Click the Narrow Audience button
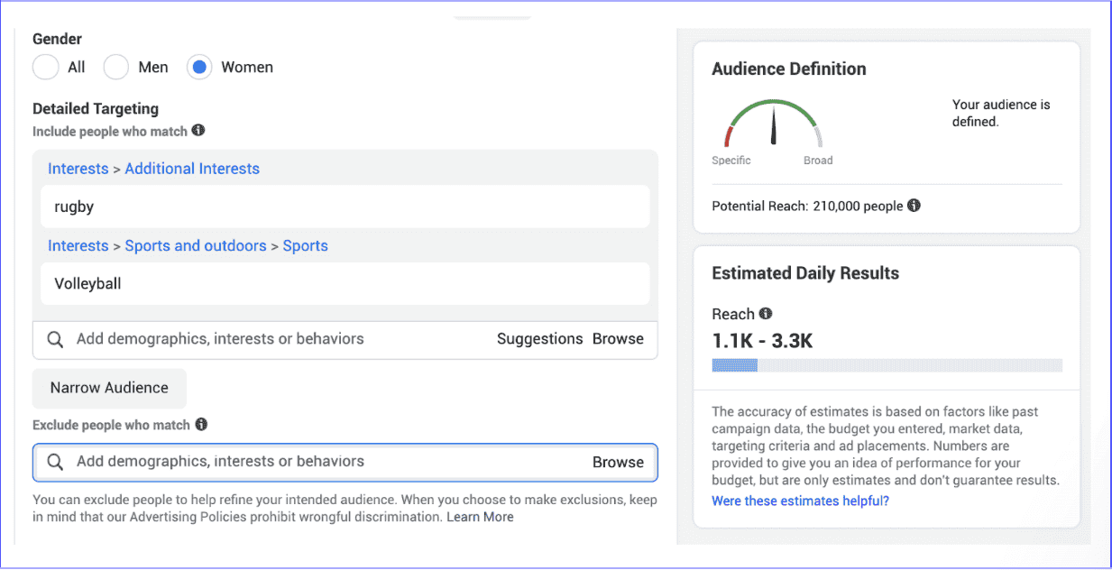The width and height of the screenshot is (1112, 570). [x=108, y=388]
